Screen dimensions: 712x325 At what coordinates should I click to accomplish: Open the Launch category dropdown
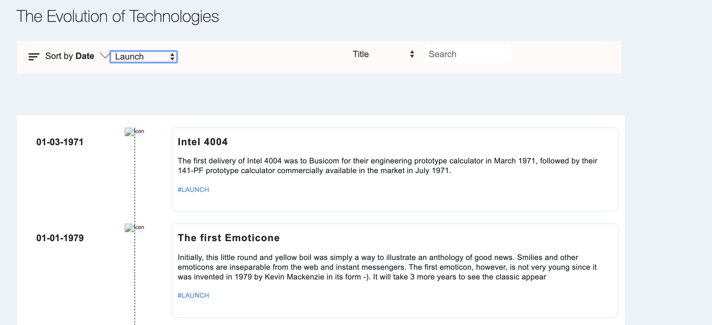[143, 57]
